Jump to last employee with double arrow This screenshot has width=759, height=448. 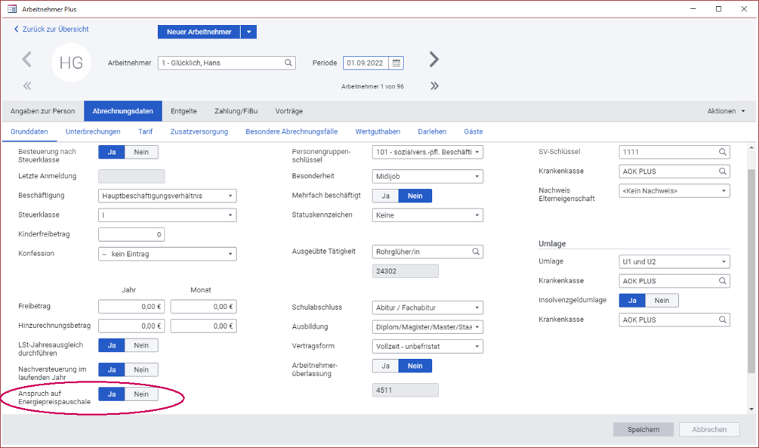point(434,86)
